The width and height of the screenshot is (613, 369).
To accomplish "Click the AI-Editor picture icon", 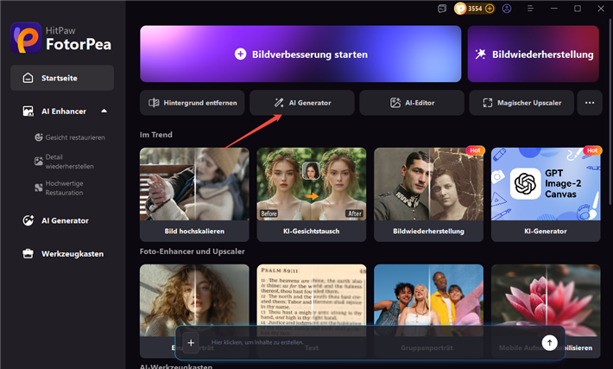I will [395, 103].
